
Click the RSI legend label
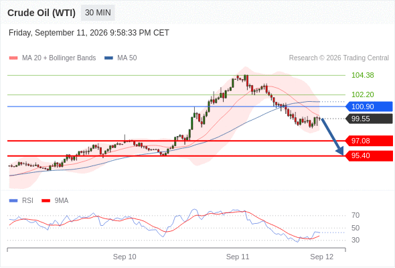click(27, 201)
